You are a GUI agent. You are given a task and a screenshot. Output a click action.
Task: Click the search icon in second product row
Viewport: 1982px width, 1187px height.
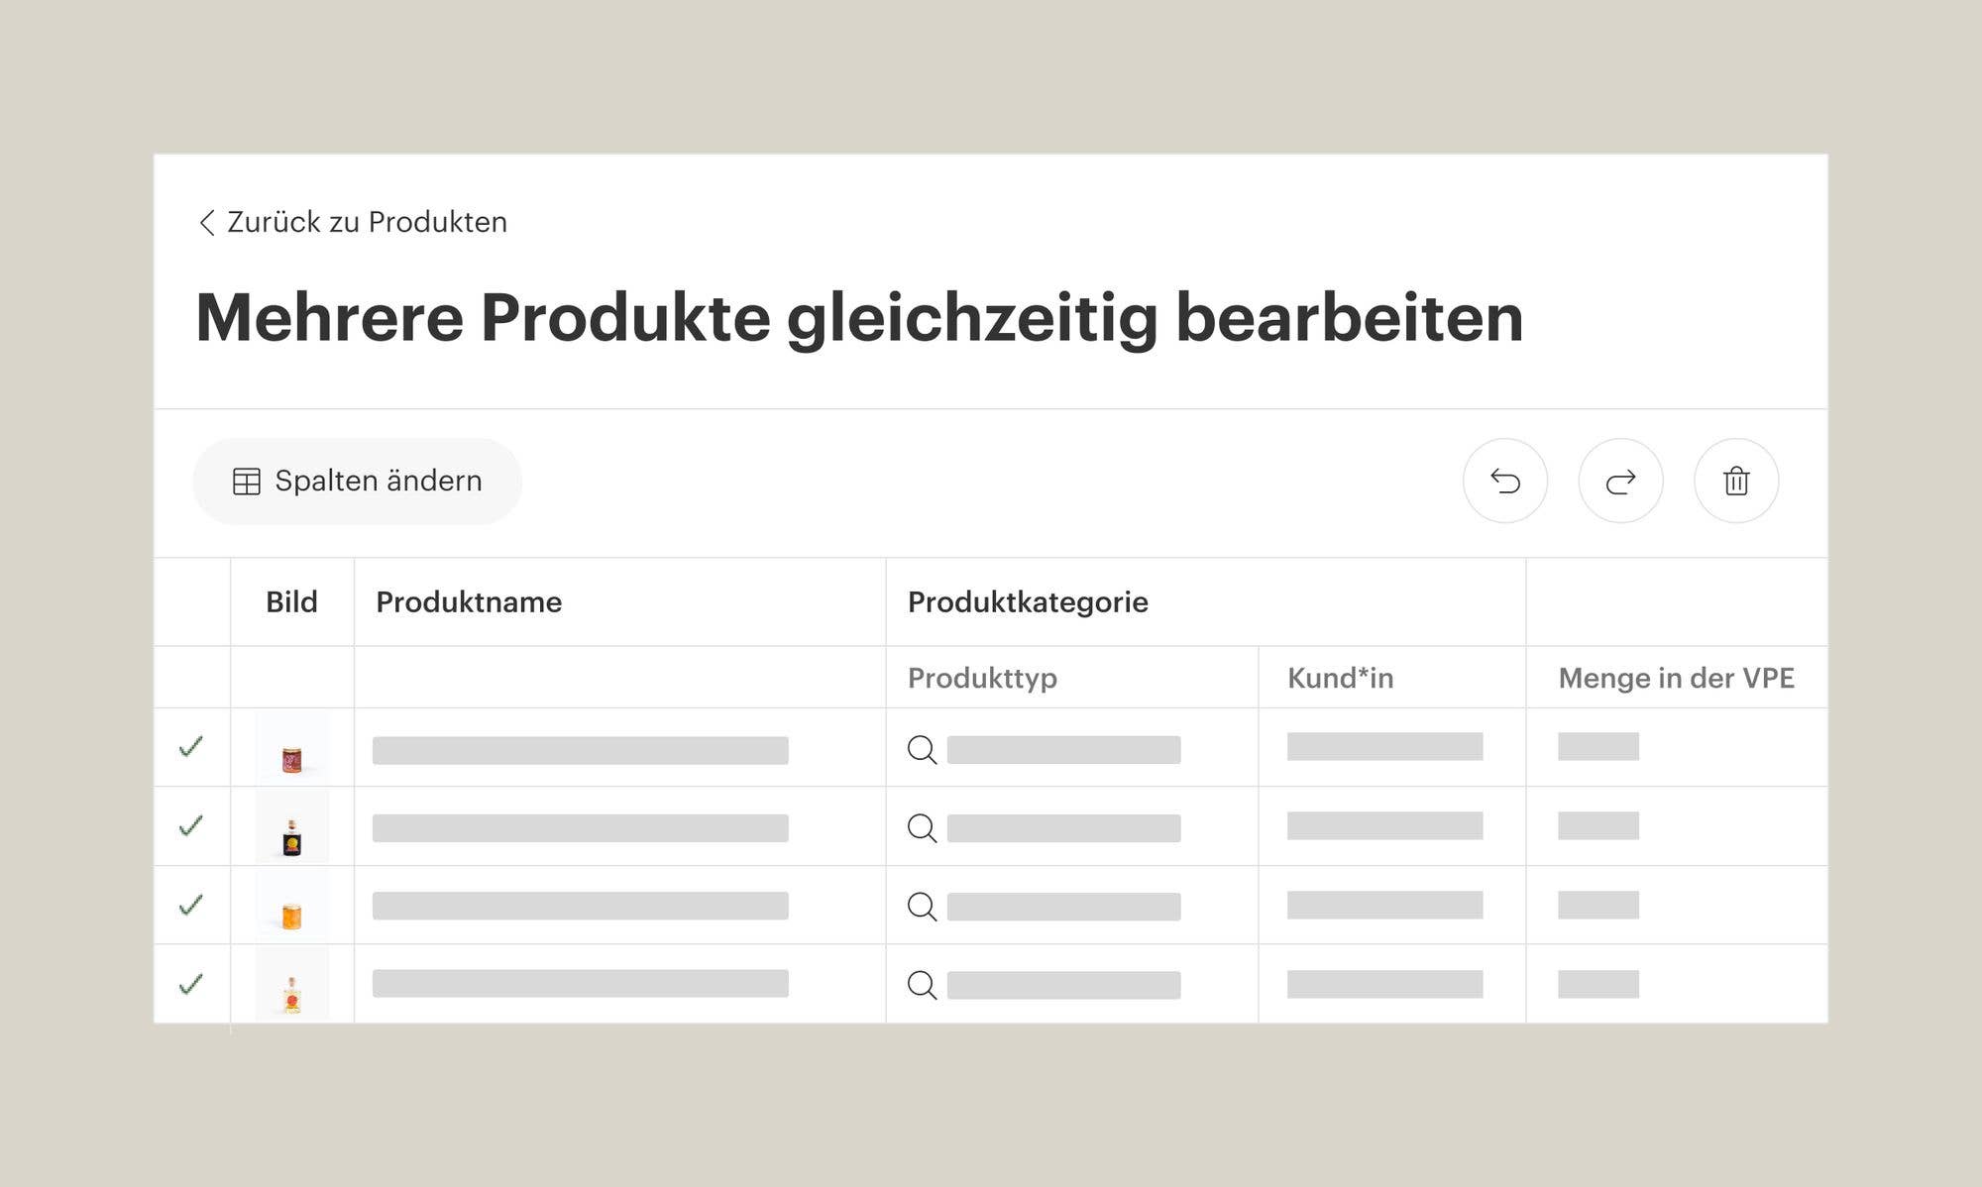tap(922, 828)
